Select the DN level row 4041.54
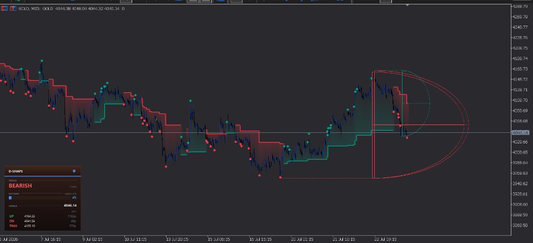Image resolution: width=533 pixels, height=243 pixels. 43,221
